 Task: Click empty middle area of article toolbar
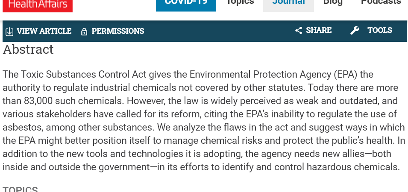(219, 31)
